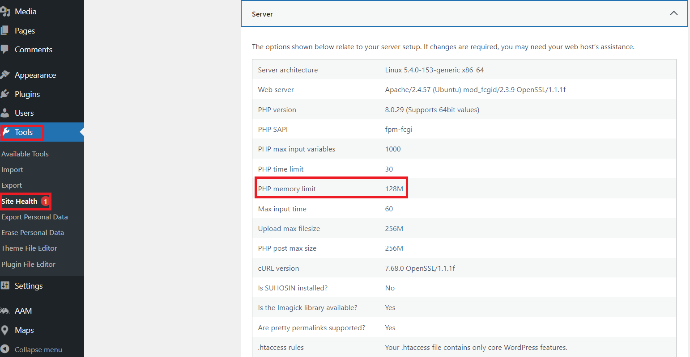This screenshot has height=357, width=690.
Task: Open Erase Personal Data link
Action: point(33,233)
